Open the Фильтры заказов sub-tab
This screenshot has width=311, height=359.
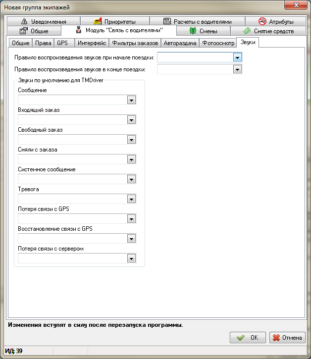coord(135,43)
